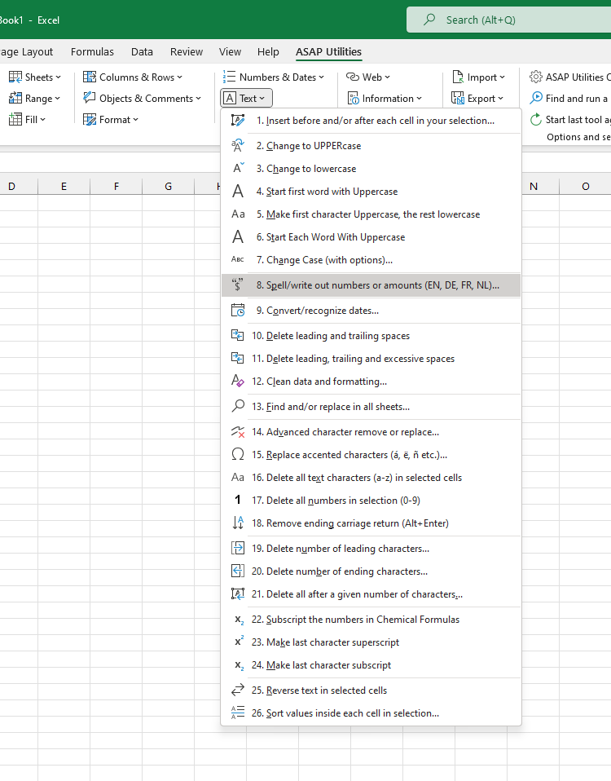Expand Numbers & Dates dropdown
This screenshot has height=781, width=611.
pos(274,77)
